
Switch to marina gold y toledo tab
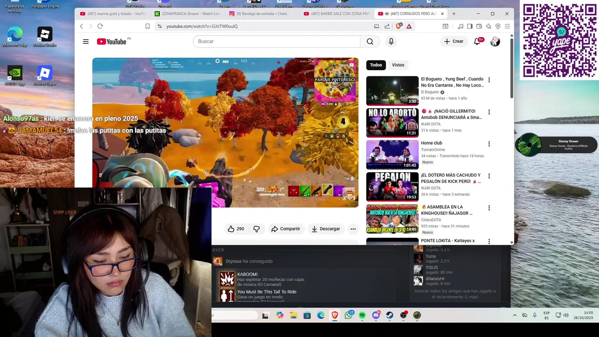(x=113, y=14)
